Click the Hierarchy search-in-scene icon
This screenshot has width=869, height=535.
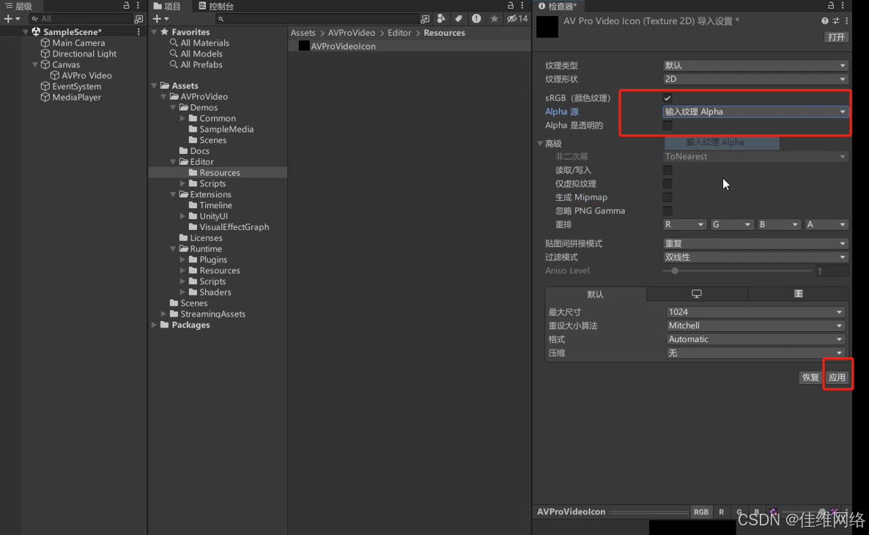pos(138,19)
